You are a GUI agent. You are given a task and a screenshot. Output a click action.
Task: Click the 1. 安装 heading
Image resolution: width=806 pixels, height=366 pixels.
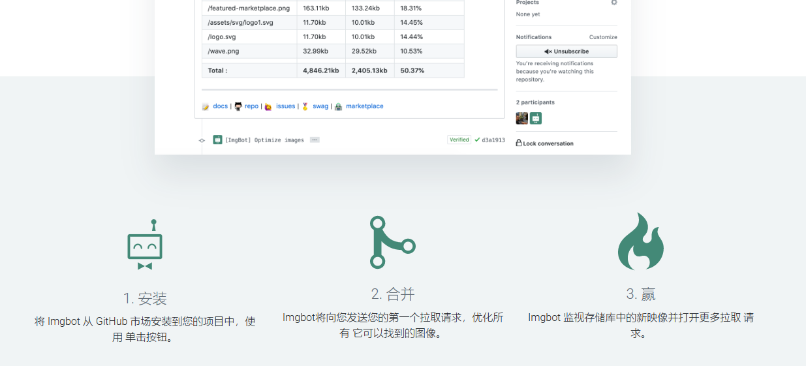click(x=145, y=299)
